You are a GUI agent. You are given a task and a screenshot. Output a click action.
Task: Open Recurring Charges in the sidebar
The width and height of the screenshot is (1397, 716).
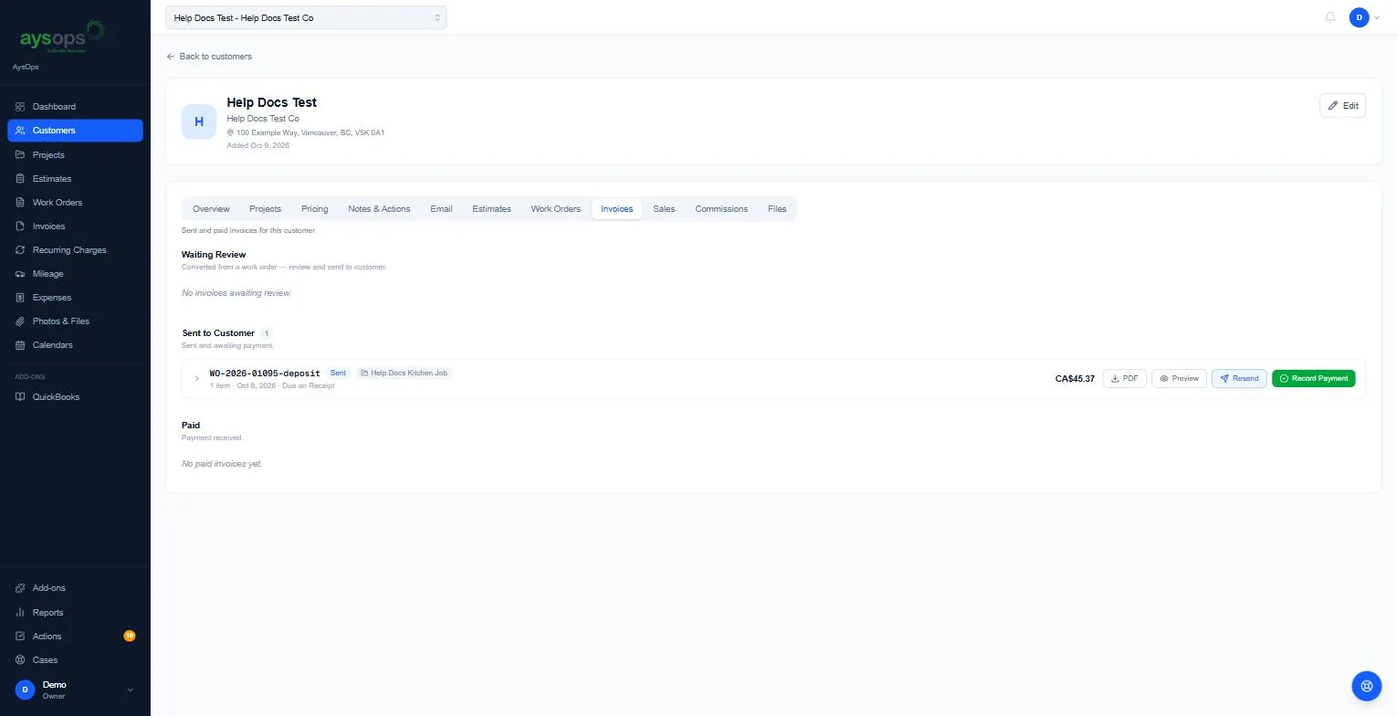point(75,250)
